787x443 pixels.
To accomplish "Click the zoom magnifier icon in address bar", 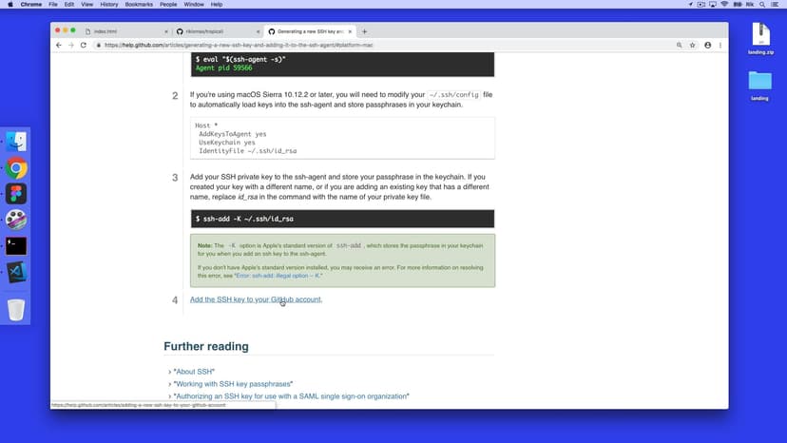I will (x=679, y=45).
